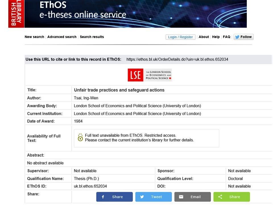273x205 pixels.
Task: Share the record on Facebook
Action: pyautogui.click(x=114, y=197)
